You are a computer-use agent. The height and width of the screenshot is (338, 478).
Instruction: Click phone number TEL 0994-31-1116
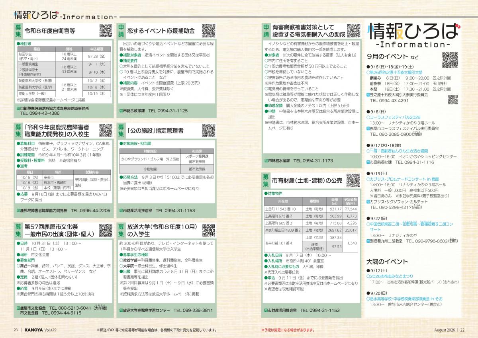click(415, 162)
